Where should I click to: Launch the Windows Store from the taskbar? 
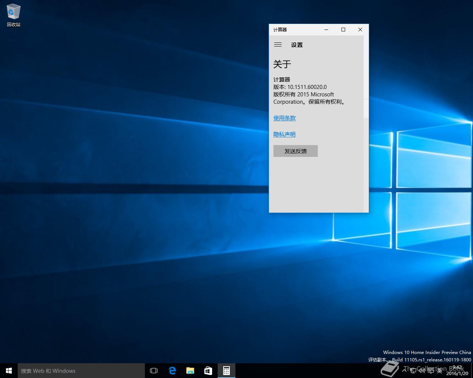click(x=208, y=371)
